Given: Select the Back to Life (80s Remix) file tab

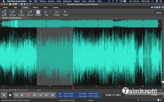Looking at the screenshot, I should pyautogui.click(x=13, y=18).
